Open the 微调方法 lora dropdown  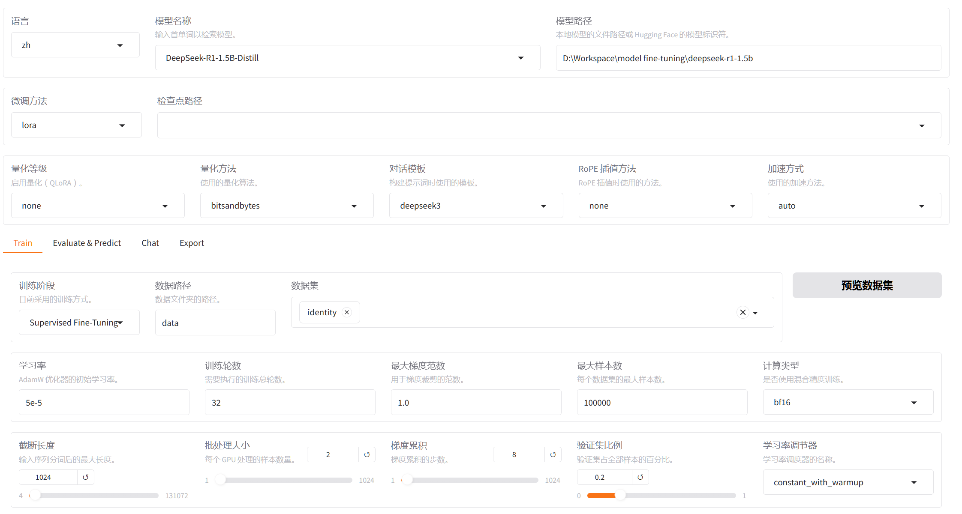tap(76, 125)
